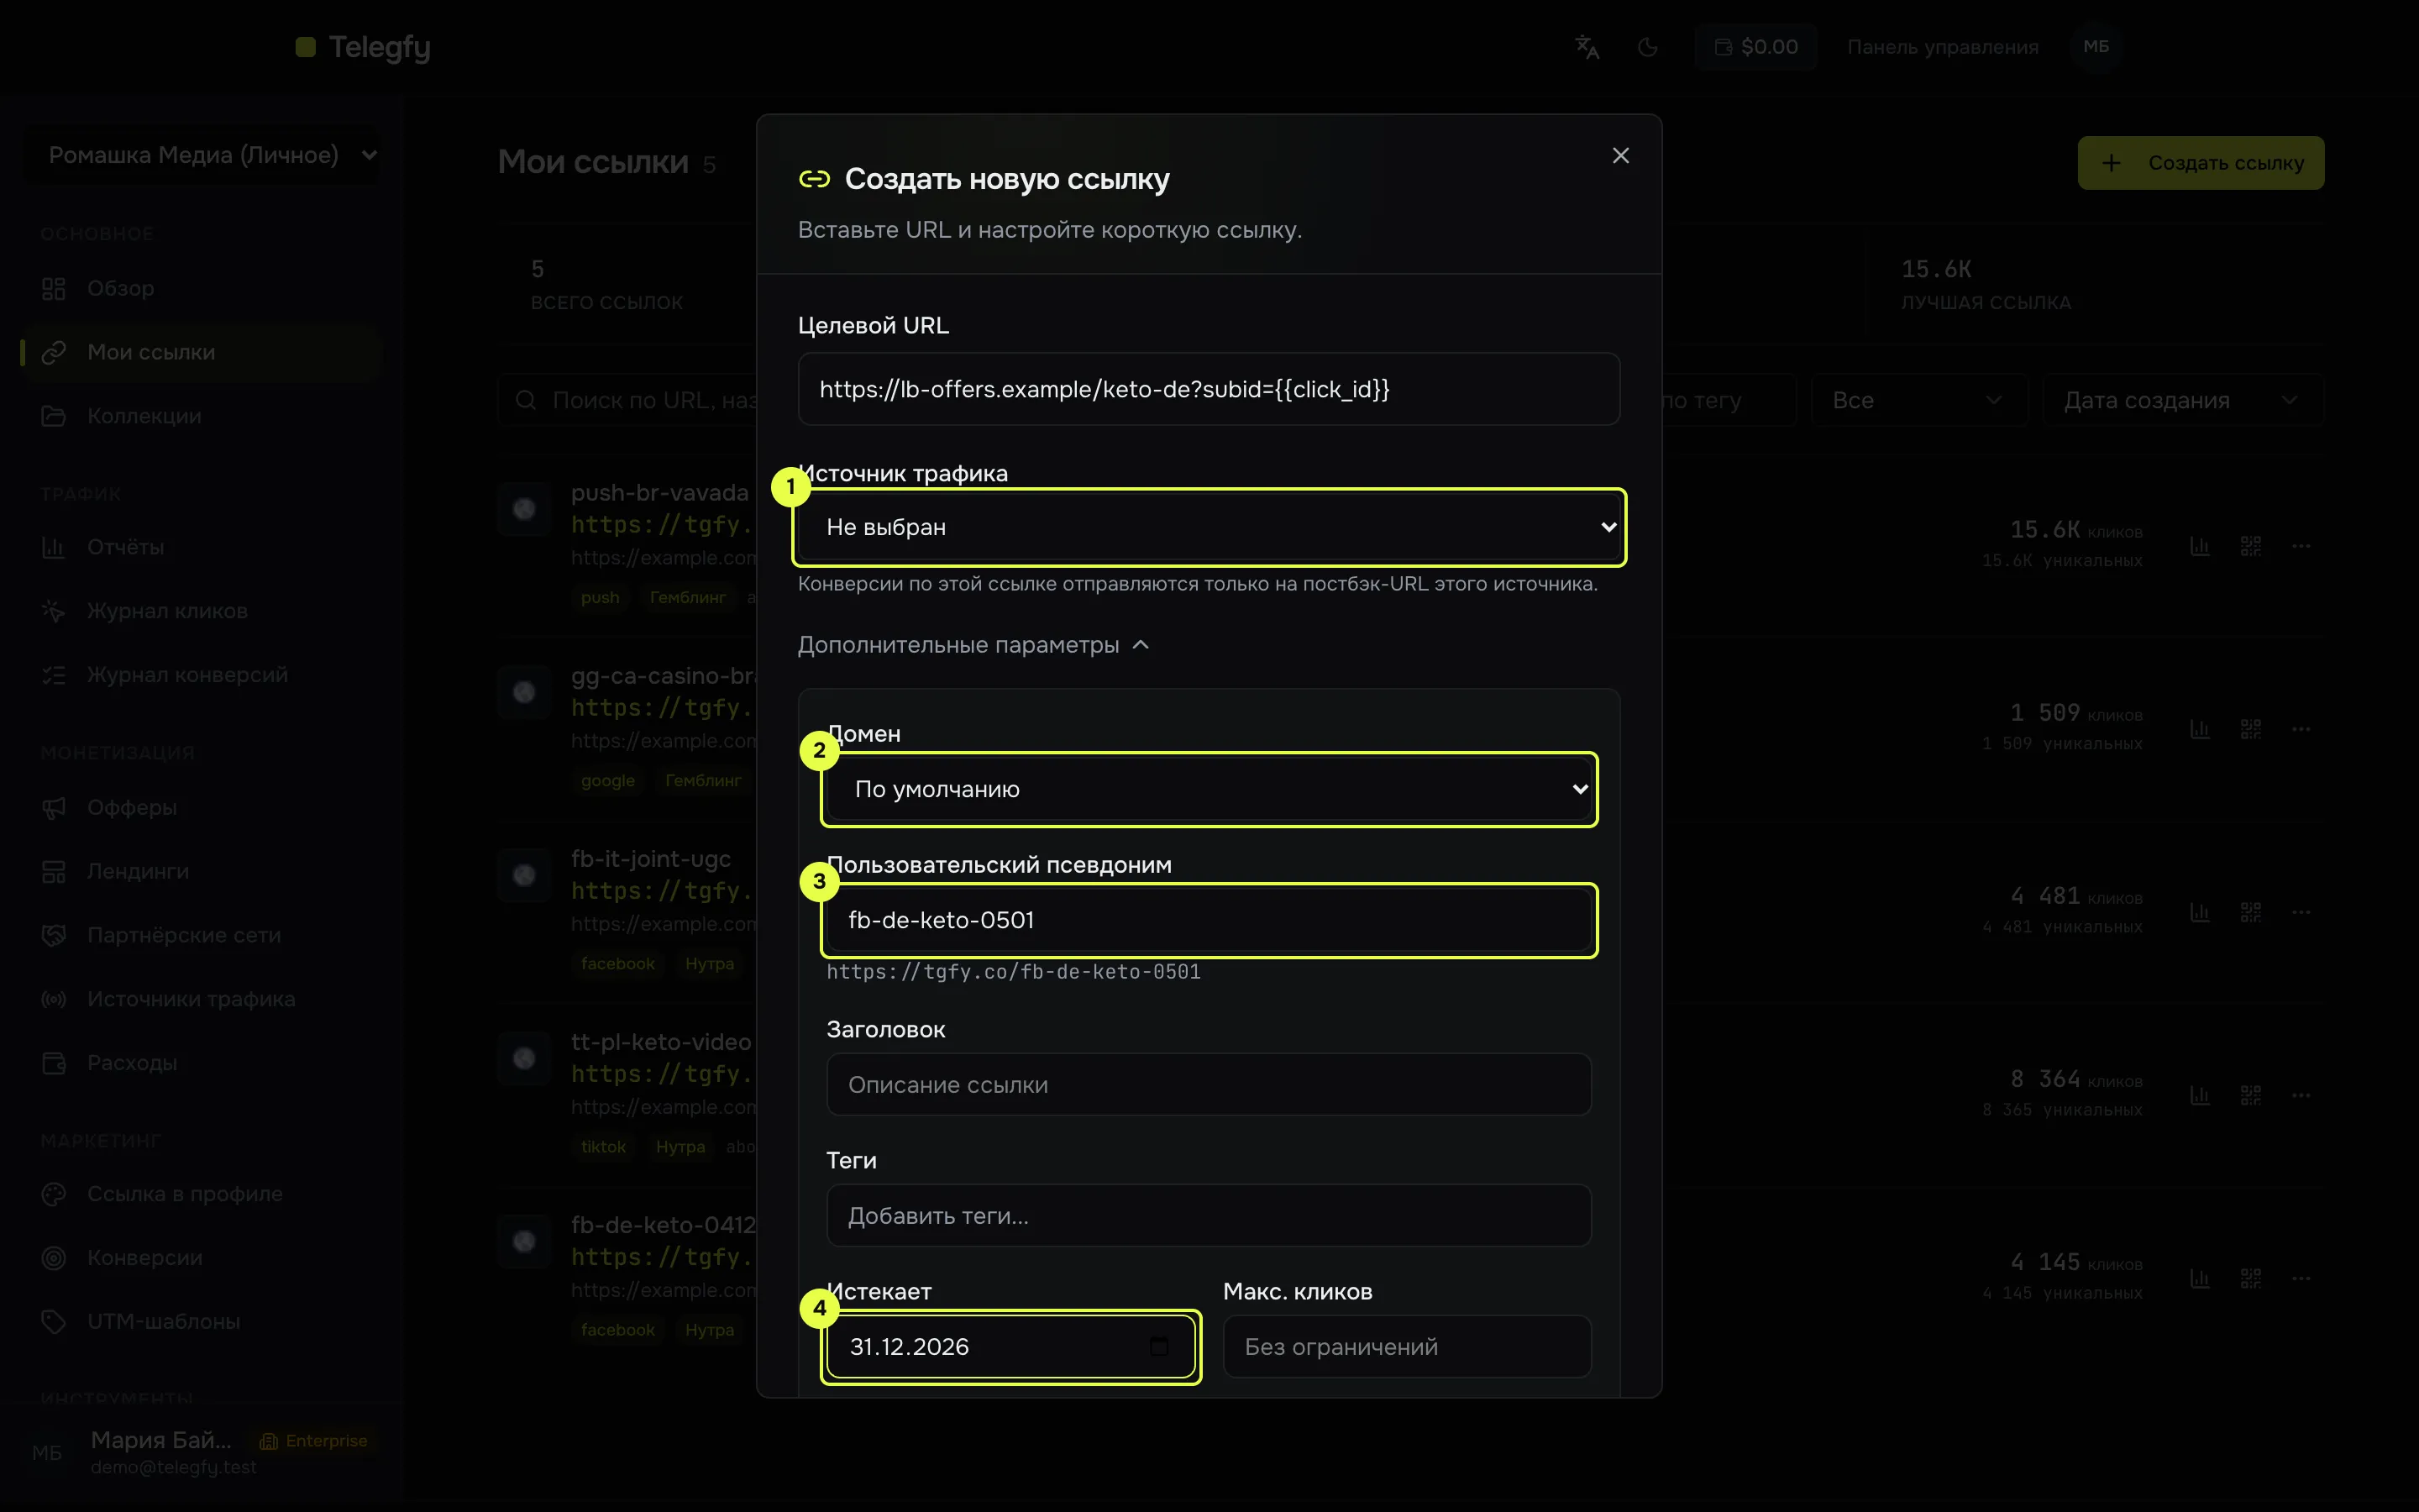The width and height of the screenshot is (2419, 1512).
Task: Show QR code icon for gg-ca-casino link
Action: tap(2250, 729)
